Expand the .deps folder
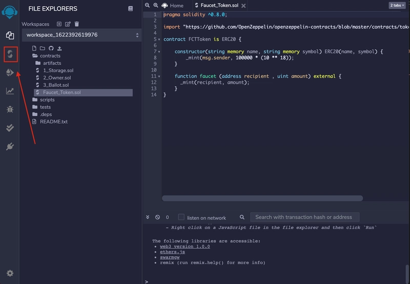Screen dimensions: 410x284 click(x=42, y=114)
